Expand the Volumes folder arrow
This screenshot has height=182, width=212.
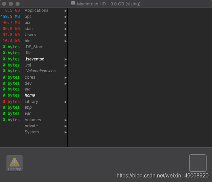click(x=66, y=120)
